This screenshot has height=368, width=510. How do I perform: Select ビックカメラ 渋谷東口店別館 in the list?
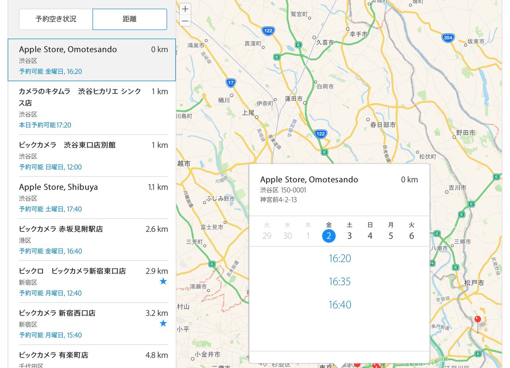92,156
